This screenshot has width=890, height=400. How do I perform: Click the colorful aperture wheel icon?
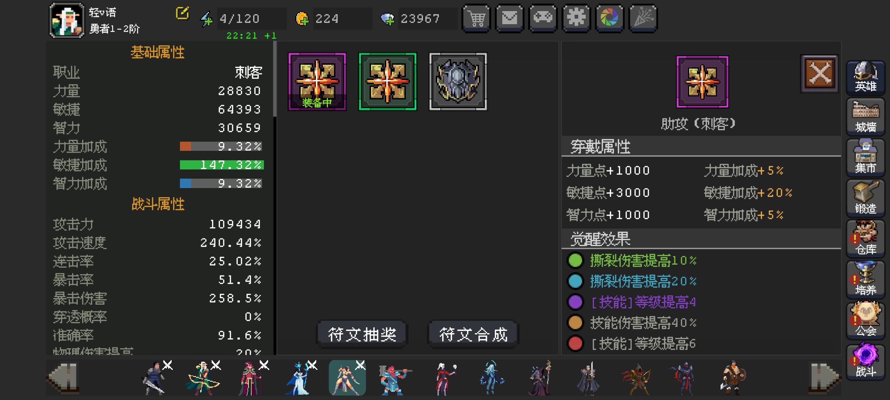(609, 18)
